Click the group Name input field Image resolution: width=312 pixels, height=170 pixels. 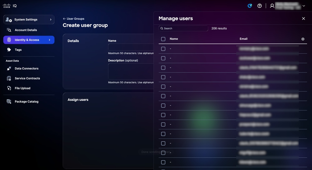point(131,47)
